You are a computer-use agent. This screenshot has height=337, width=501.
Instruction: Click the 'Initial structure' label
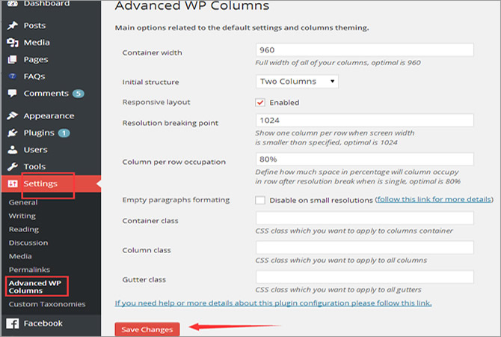(150, 82)
